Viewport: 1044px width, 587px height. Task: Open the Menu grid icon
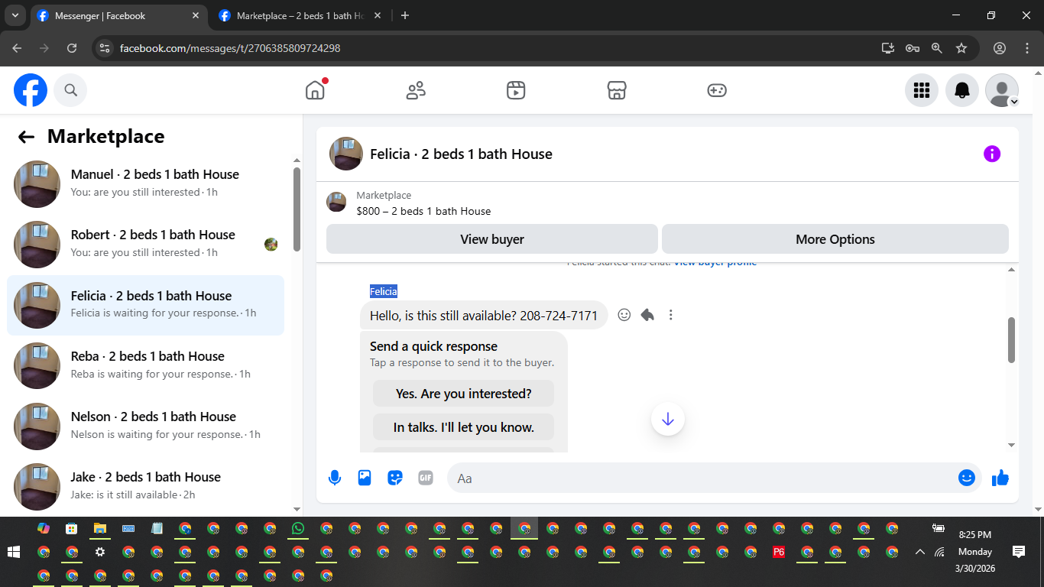coord(922,90)
